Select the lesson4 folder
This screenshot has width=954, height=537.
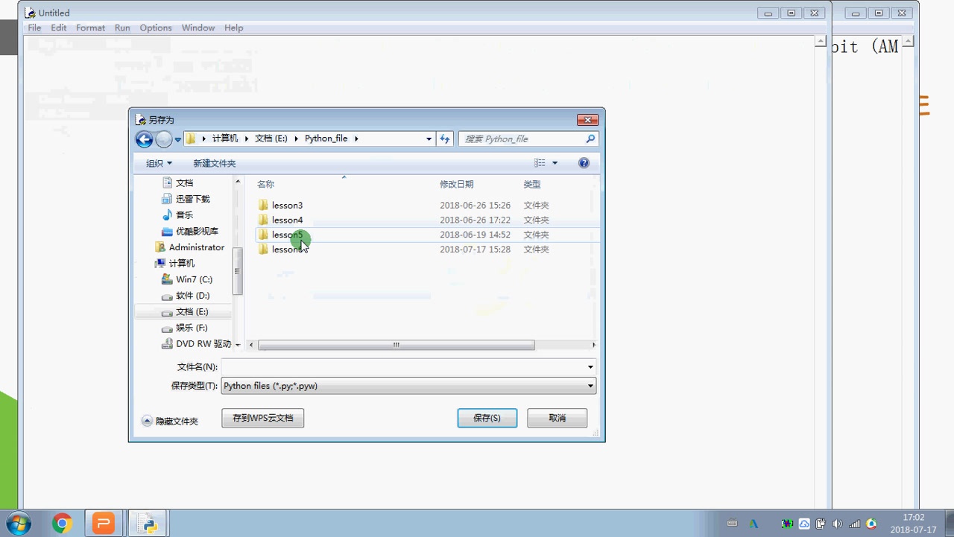point(287,220)
